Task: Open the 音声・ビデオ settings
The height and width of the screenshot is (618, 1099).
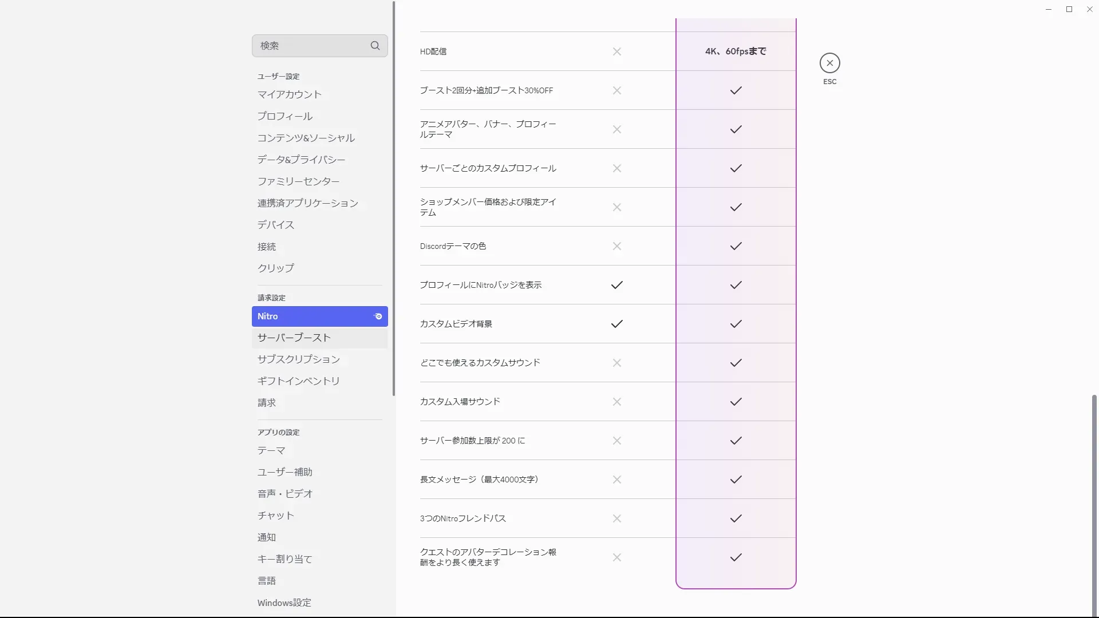Action: click(284, 494)
